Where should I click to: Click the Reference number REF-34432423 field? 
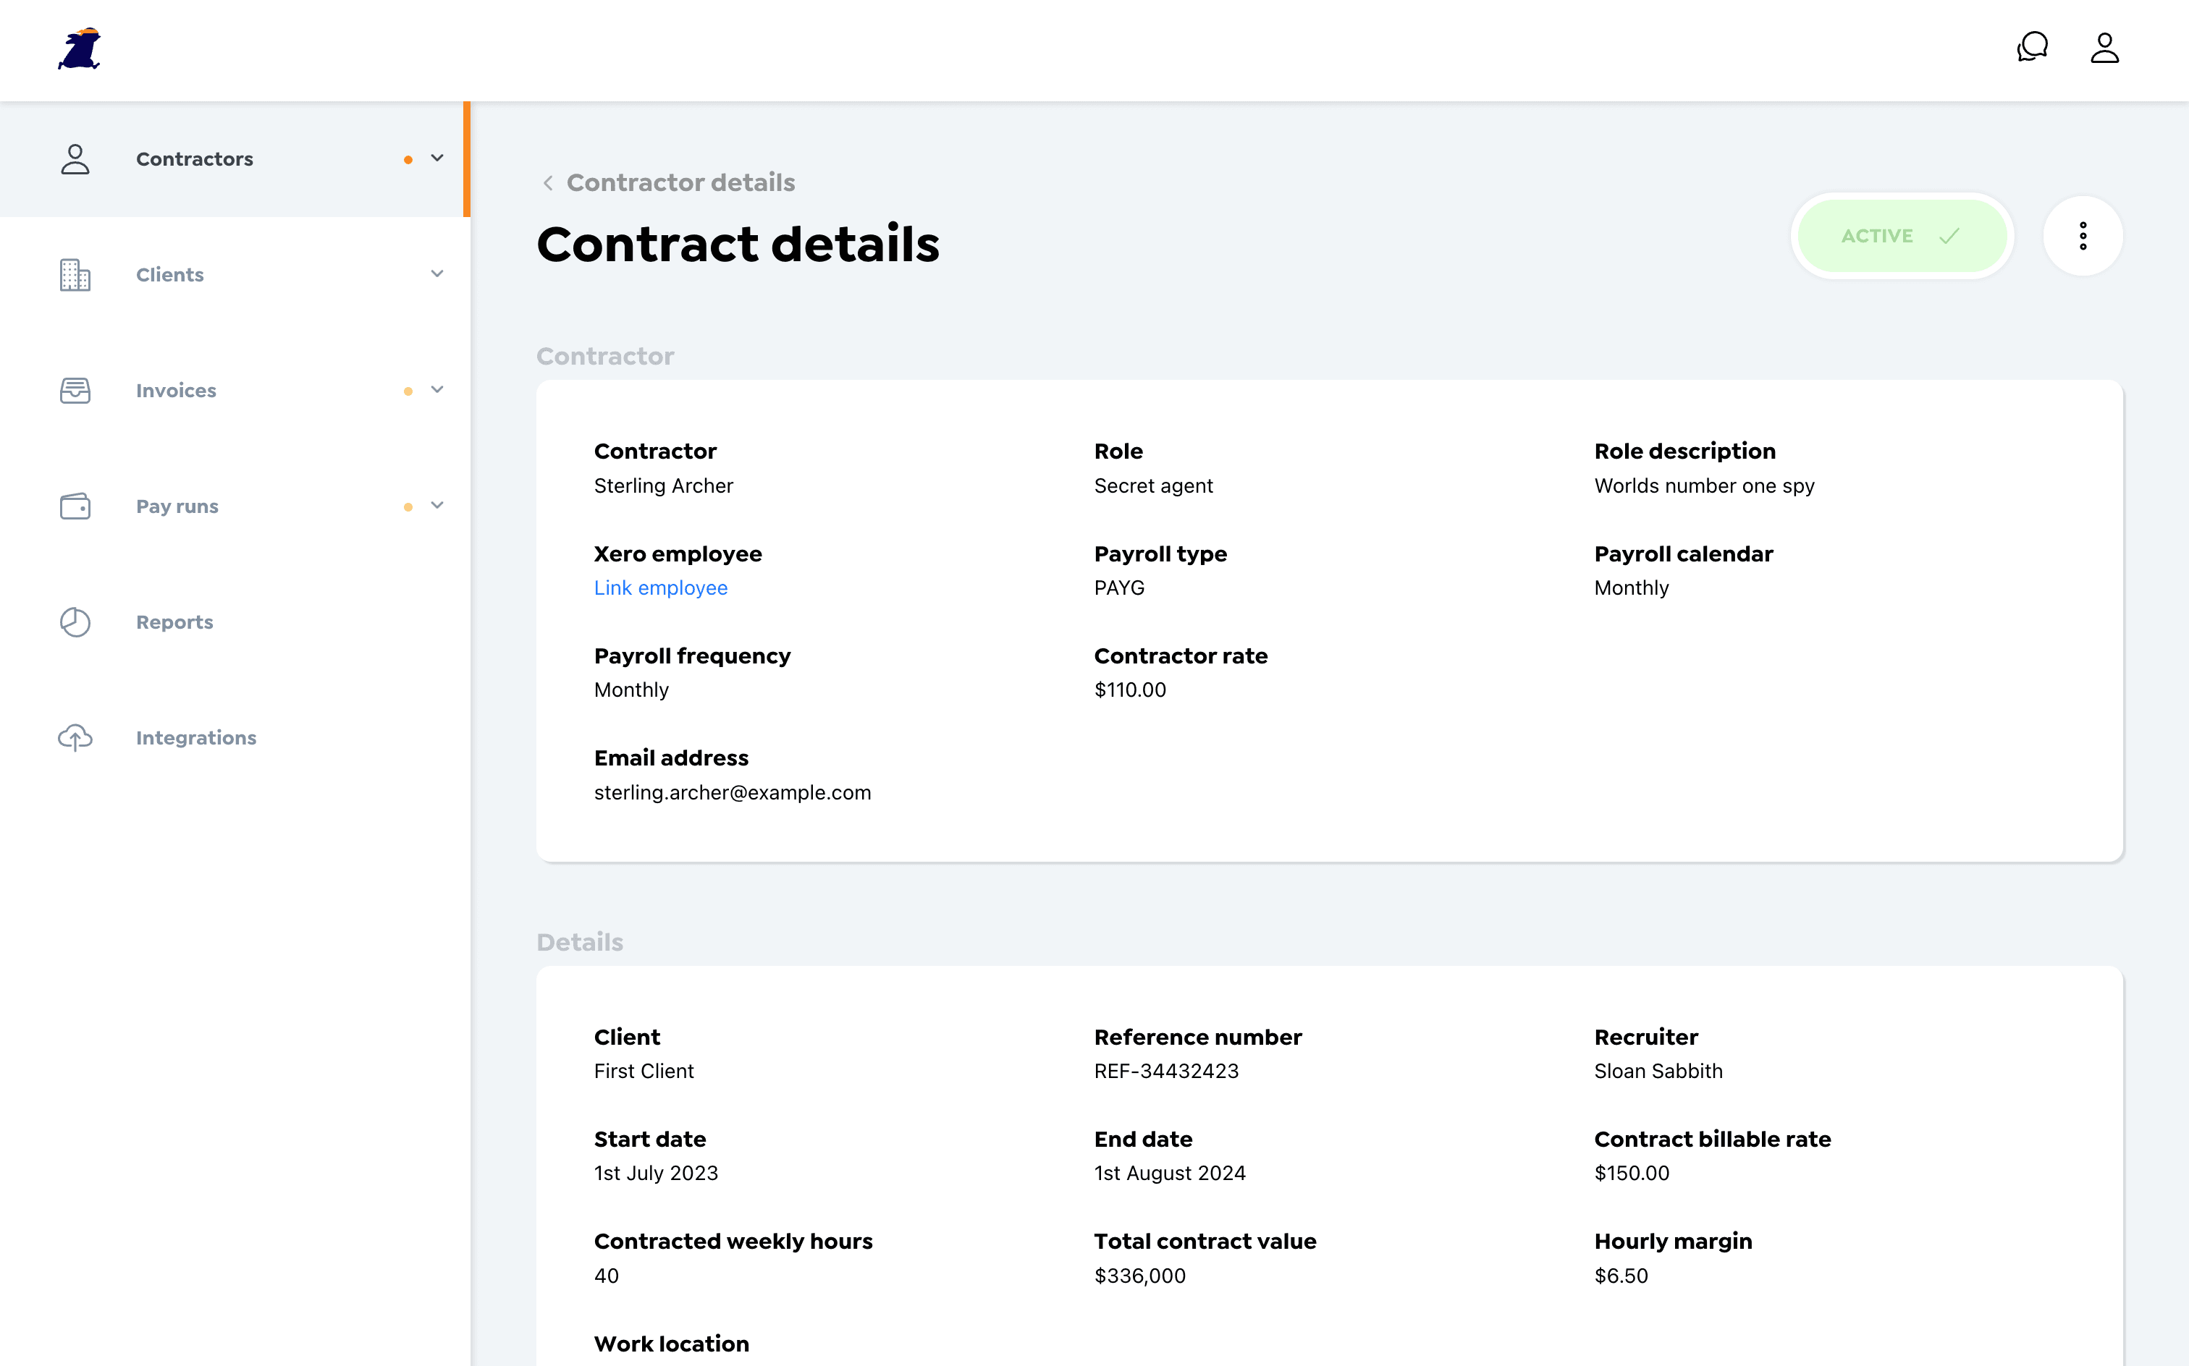(1166, 1072)
